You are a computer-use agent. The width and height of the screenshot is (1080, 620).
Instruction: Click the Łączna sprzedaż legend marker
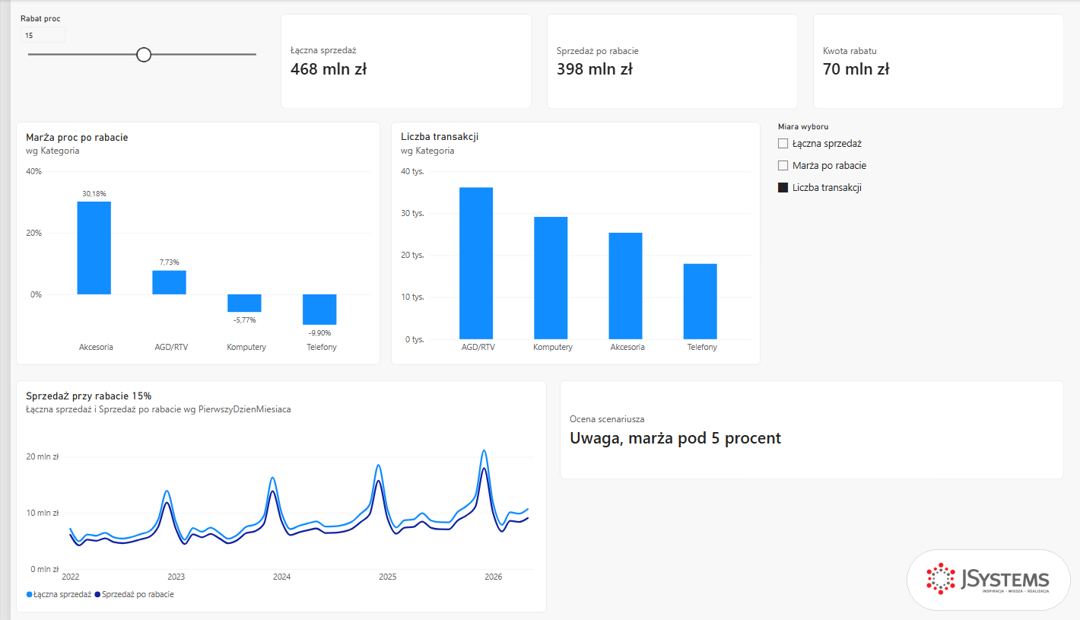30,595
